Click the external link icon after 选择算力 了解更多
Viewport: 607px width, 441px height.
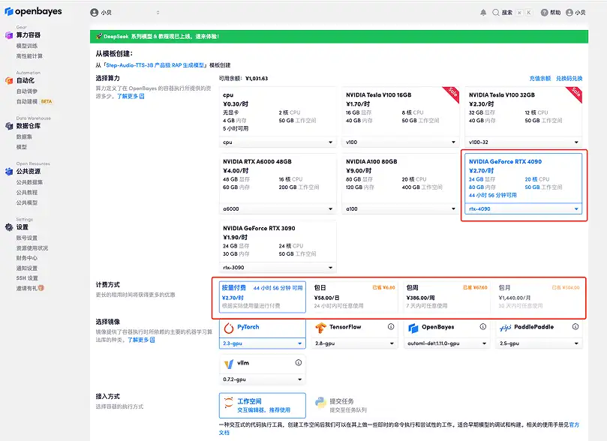(x=142, y=96)
